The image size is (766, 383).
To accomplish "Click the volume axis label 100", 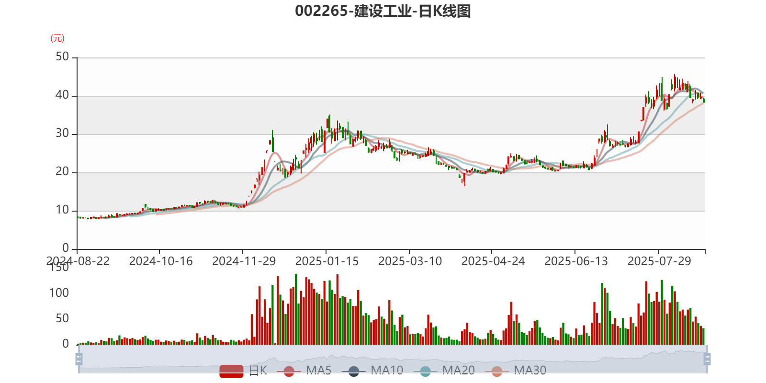I will (x=59, y=293).
